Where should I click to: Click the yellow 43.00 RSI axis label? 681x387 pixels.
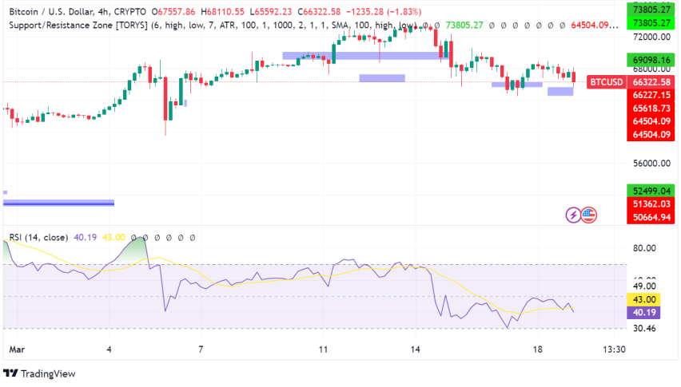point(643,299)
